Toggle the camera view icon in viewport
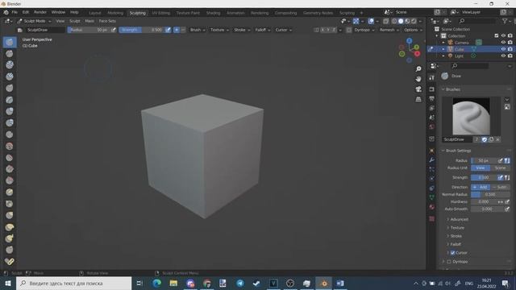The image size is (516, 290). tap(418, 89)
